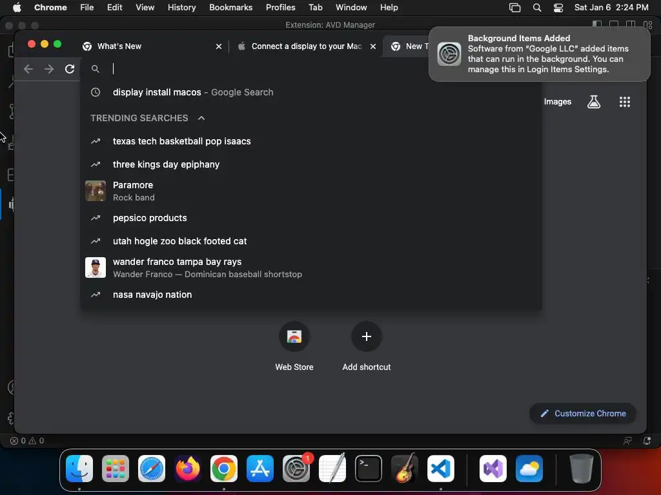Click the Spotlight search icon in menu bar
The height and width of the screenshot is (495, 661).
(536, 8)
